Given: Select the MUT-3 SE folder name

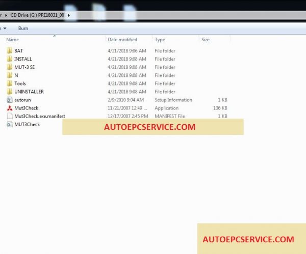Looking at the screenshot, I should (24, 67).
